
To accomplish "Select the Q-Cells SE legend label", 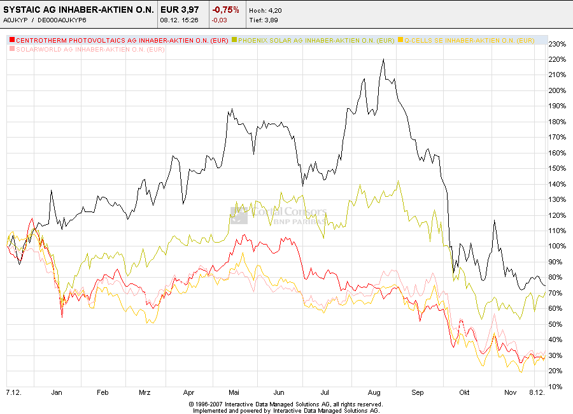I will point(469,41).
